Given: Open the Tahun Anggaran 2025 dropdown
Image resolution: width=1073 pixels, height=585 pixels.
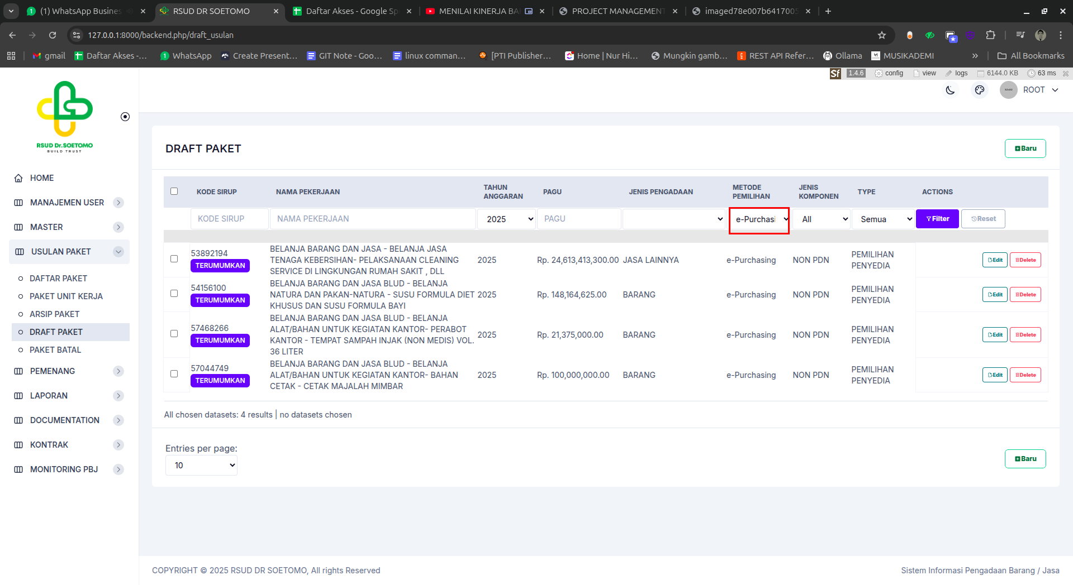Looking at the screenshot, I should 507,219.
